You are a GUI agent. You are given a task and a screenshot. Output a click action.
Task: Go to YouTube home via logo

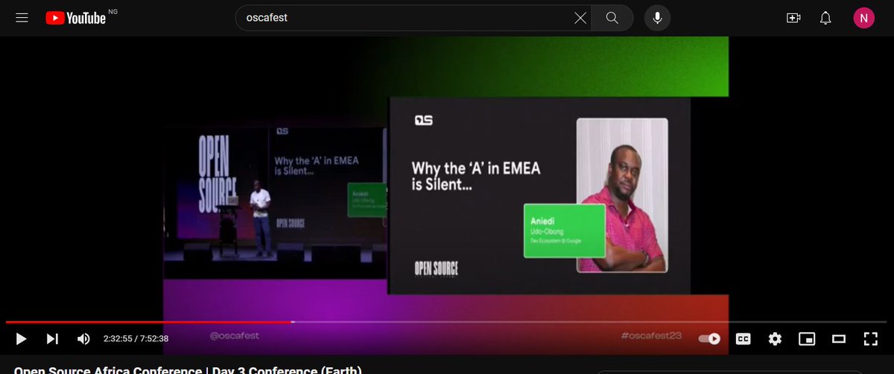tap(76, 18)
